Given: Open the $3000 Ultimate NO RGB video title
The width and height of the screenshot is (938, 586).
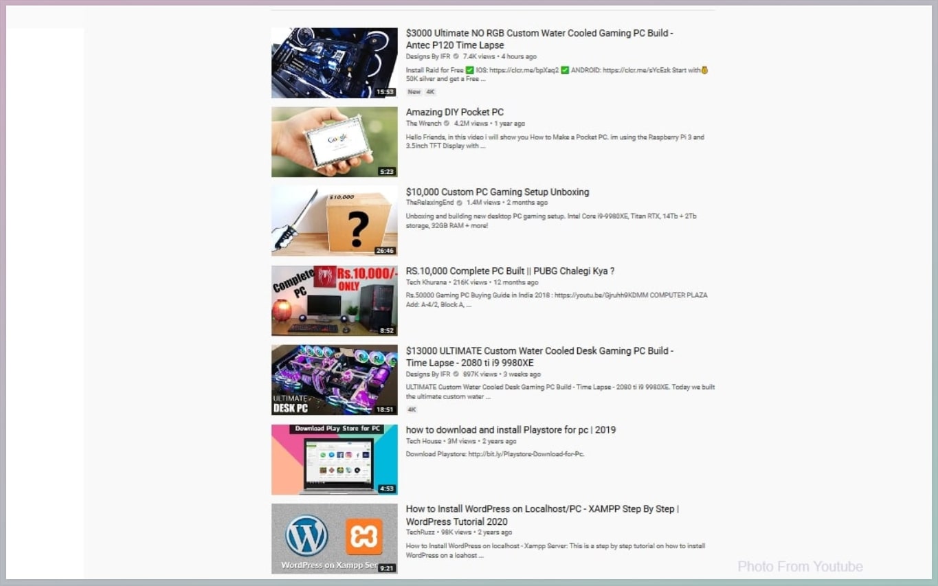Looking at the screenshot, I should (539, 39).
